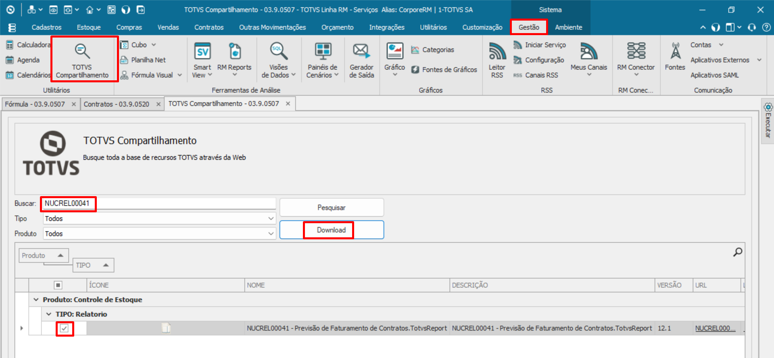Open RSS Configuração

[x=539, y=60]
